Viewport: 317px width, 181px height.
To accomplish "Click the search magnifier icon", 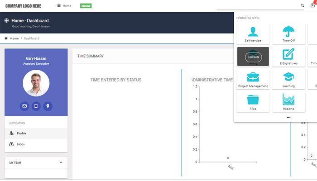I will pos(302,5).
